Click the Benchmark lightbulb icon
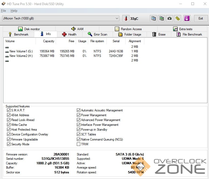The height and width of the screenshot is (179, 209). click(10, 34)
